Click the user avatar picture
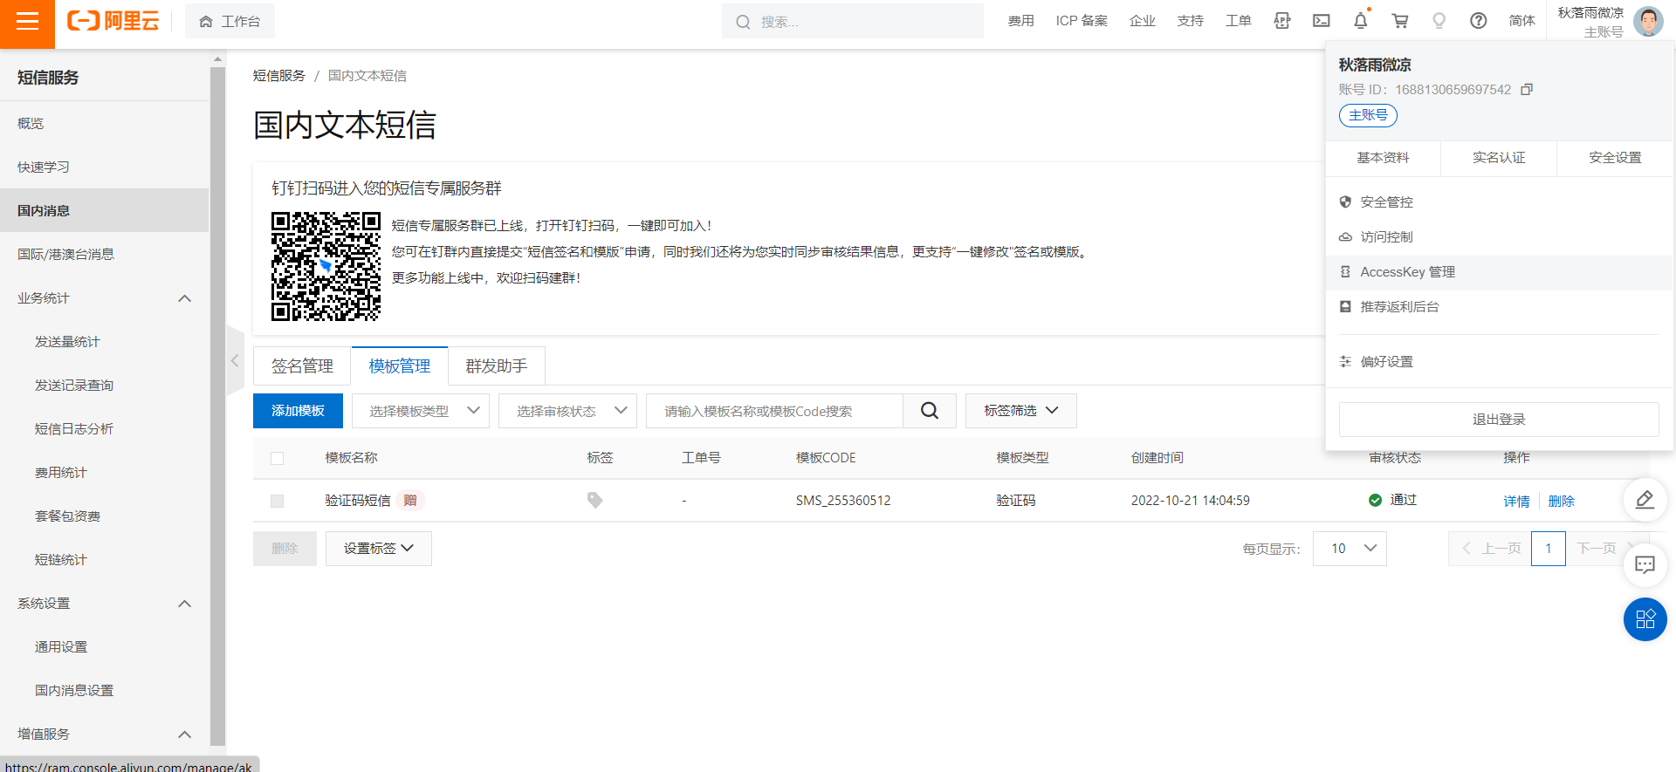Screen dimensions: 1676x772 click(x=1648, y=21)
